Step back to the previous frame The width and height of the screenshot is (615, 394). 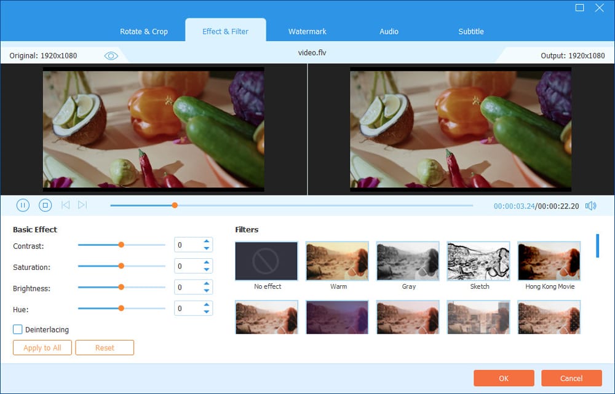[x=65, y=205]
